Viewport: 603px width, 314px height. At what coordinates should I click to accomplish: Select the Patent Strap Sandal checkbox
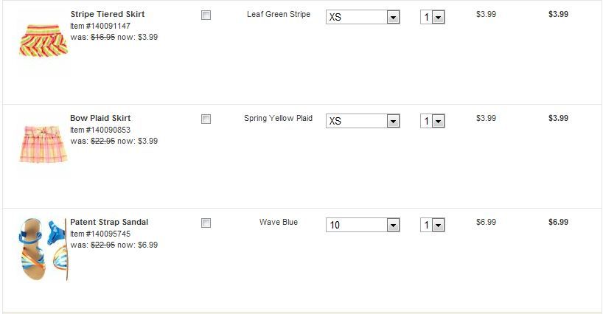(x=206, y=223)
